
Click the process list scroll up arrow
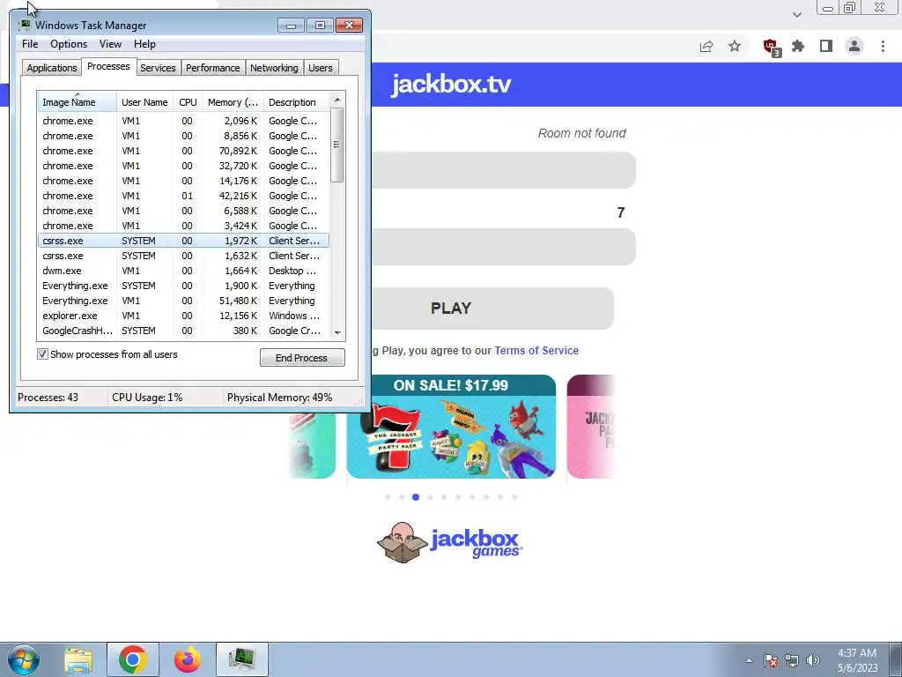pos(337,100)
